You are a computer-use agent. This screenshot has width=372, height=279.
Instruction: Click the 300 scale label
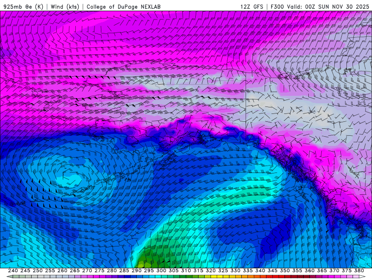tap(161, 271)
